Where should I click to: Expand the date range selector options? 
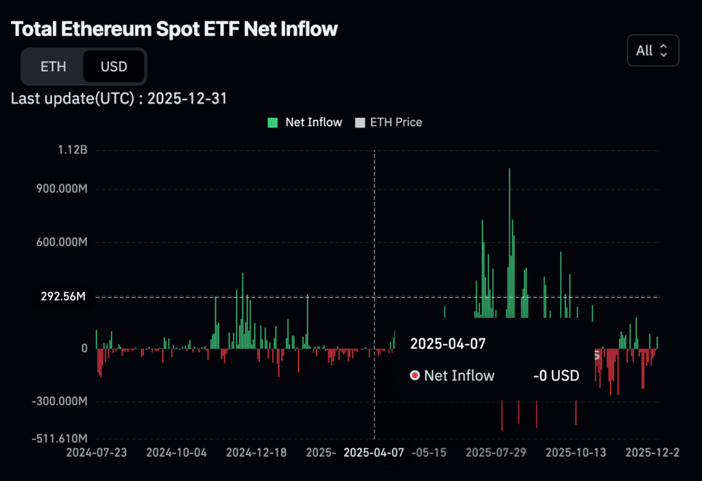[x=653, y=50]
